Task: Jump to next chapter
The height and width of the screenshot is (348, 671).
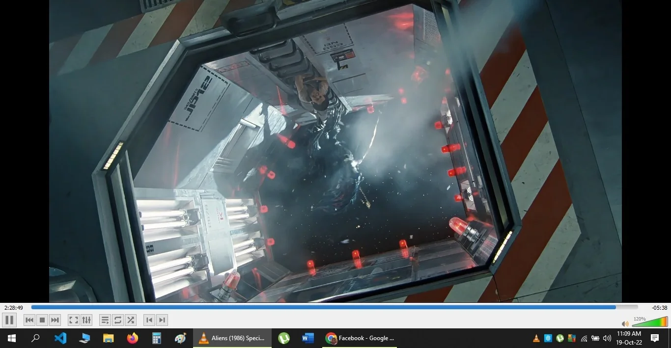Action: 162,320
